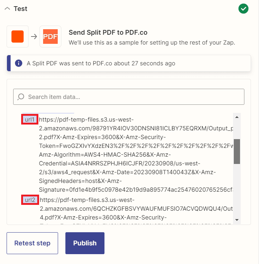Click the Test section header label

20,9
